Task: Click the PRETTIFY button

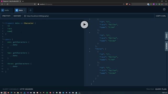Action: coord(6,16)
